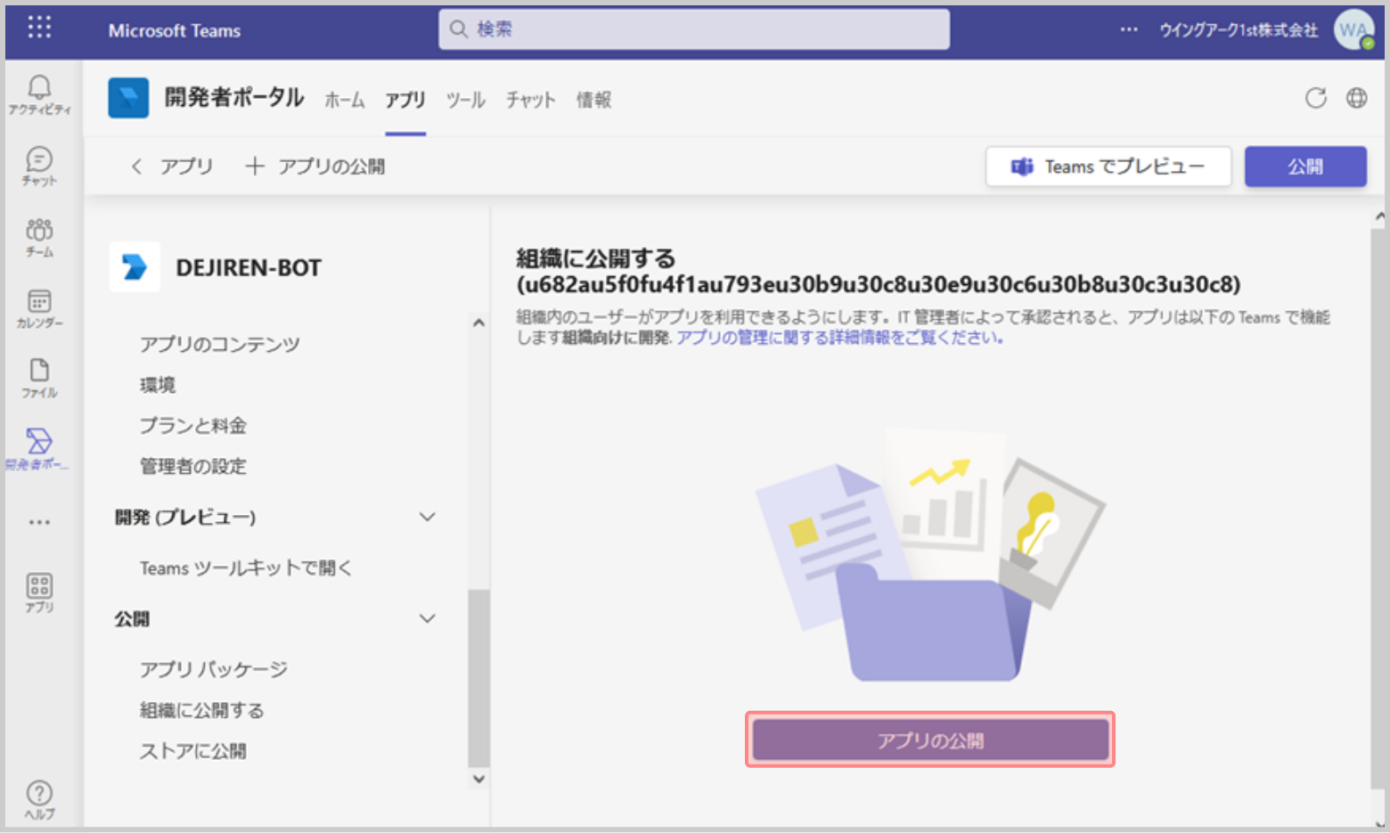Click inside the 検索 search box
This screenshot has width=1390, height=833.
(694, 29)
